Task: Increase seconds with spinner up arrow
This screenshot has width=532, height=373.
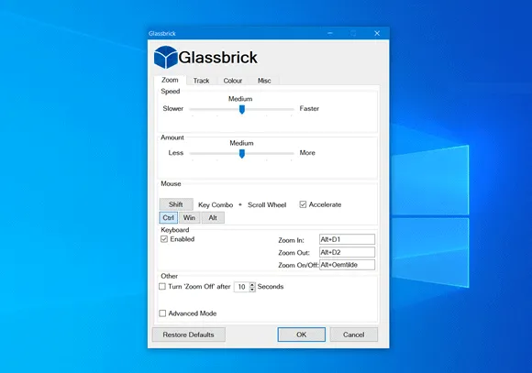Action: [252, 284]
